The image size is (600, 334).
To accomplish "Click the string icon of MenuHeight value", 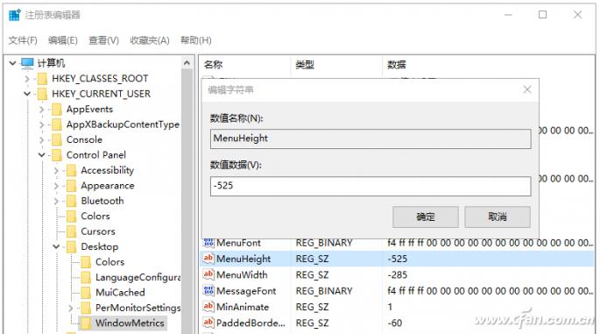I will click(x=208, y=259).
